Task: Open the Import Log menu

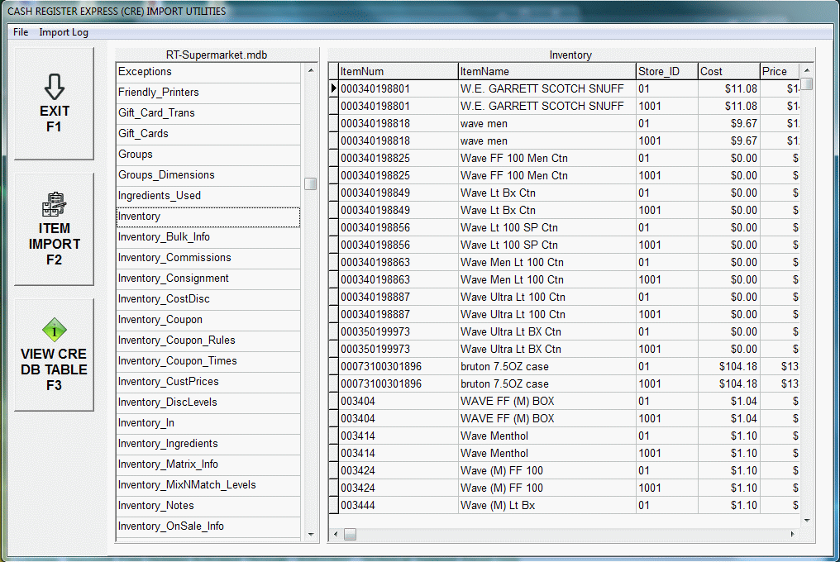Action: pos(64,32)
